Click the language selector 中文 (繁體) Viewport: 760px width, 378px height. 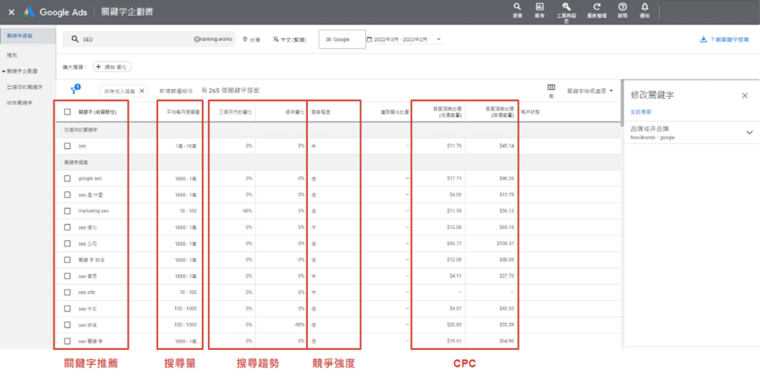tap(289, 40)
